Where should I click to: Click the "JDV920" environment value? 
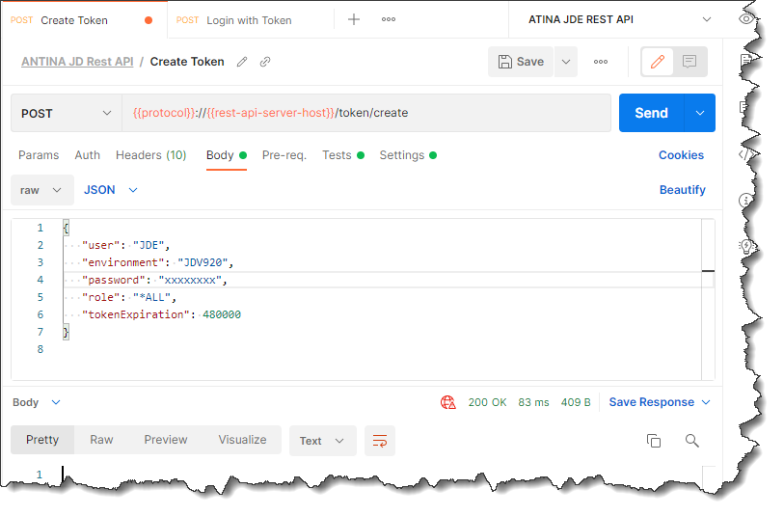[x=203, y=262]
